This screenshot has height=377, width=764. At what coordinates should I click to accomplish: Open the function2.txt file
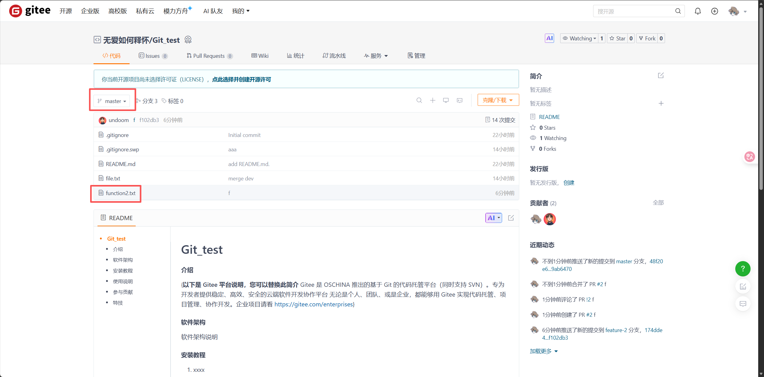[x=120, y=193]
